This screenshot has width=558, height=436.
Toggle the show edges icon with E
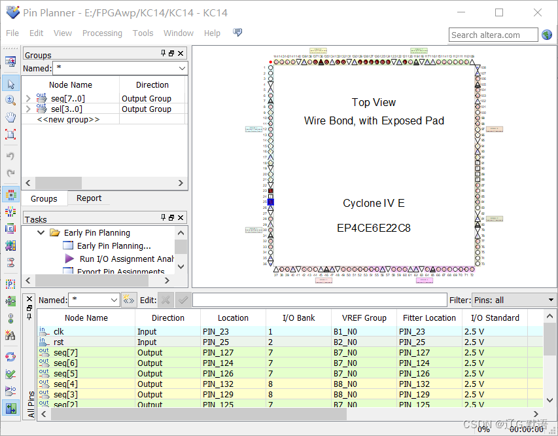pos(10,228)
